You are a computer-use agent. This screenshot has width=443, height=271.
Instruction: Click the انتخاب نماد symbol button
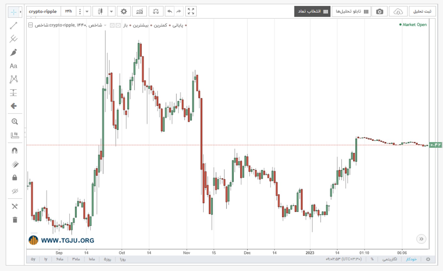click(x=312, y=11)
